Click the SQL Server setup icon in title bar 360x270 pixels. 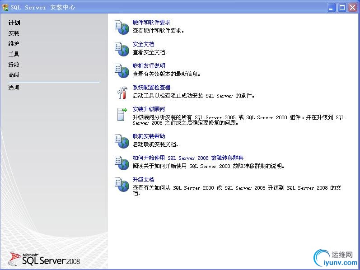click(x=5, y=7)
